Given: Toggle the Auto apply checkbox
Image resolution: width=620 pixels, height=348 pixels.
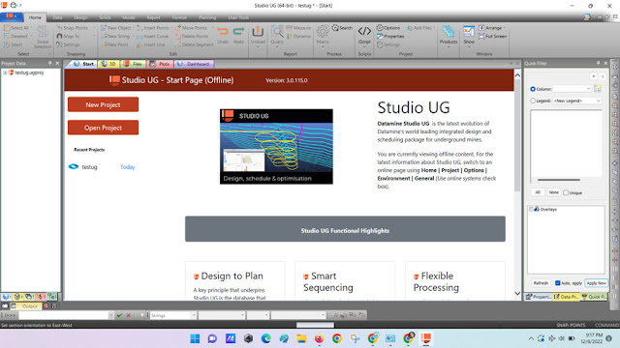Looking at the screenshot, I should [x=558, y=283].
